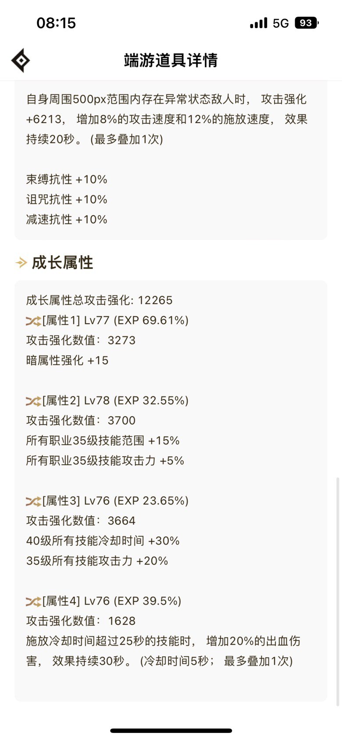The height and width of the screenshot is (740, 342).
Task: Tap the shuffle icon beside 属性4
Action: click(33, 601)
